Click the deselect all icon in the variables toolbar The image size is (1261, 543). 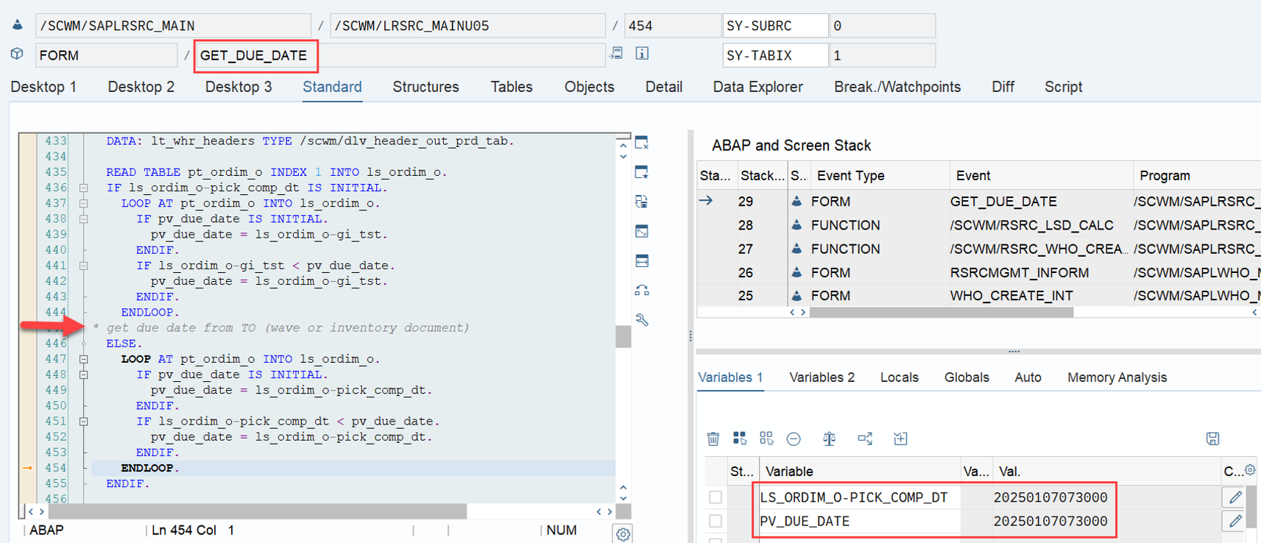(x=766, y=439)
